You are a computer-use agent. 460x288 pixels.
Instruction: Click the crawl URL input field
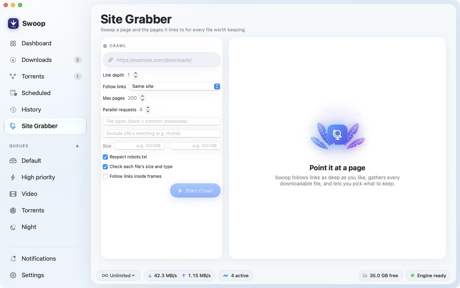pyautogui.click(x=162, y=60)
